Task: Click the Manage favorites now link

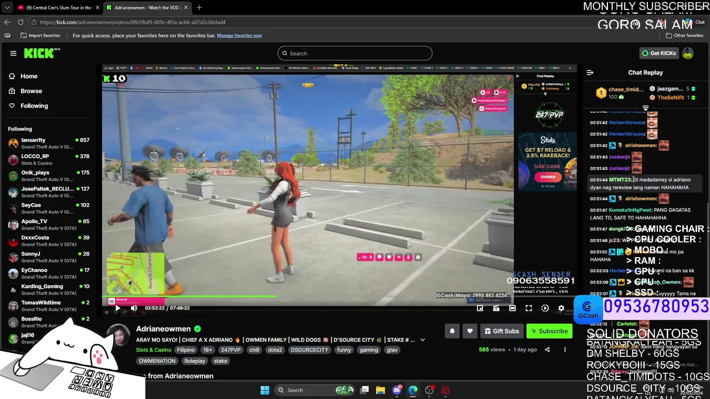Action: click(x=239, y=35)
